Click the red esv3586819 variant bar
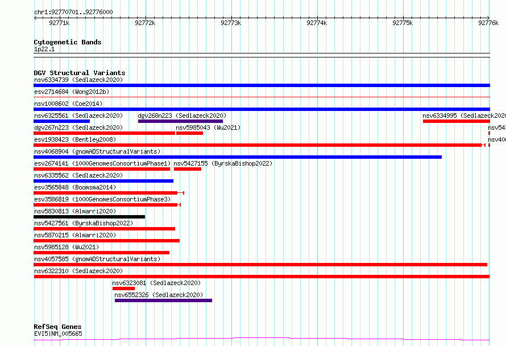The image size is (506, 346). pyautogui.click(x=106, y=205)
